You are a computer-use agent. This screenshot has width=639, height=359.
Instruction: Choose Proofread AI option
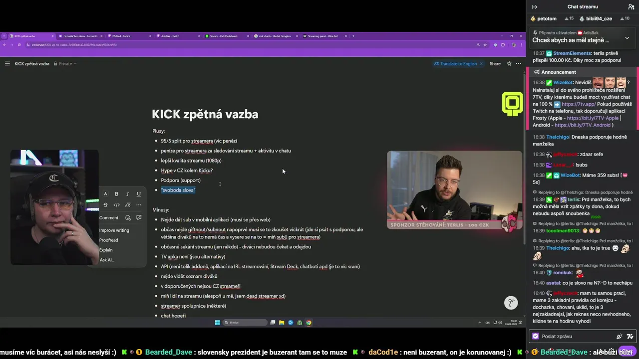coord(108,240)
